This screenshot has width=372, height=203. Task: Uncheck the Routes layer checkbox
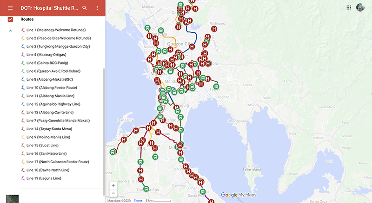[x=10, y=19]
